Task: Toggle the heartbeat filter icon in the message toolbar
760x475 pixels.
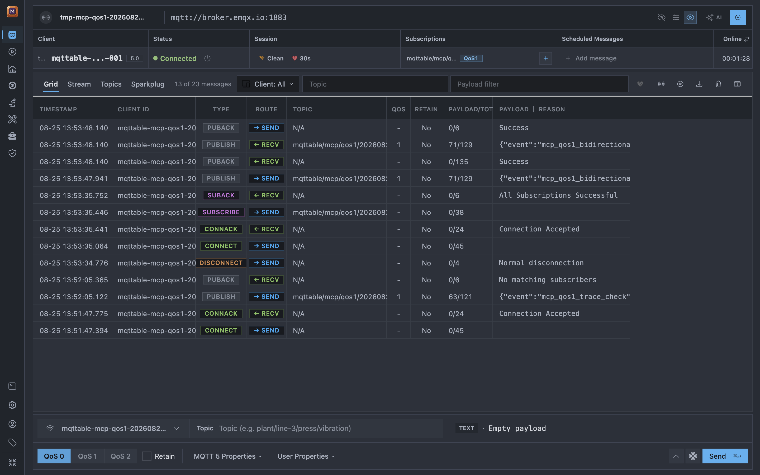Action: (640, 84)
